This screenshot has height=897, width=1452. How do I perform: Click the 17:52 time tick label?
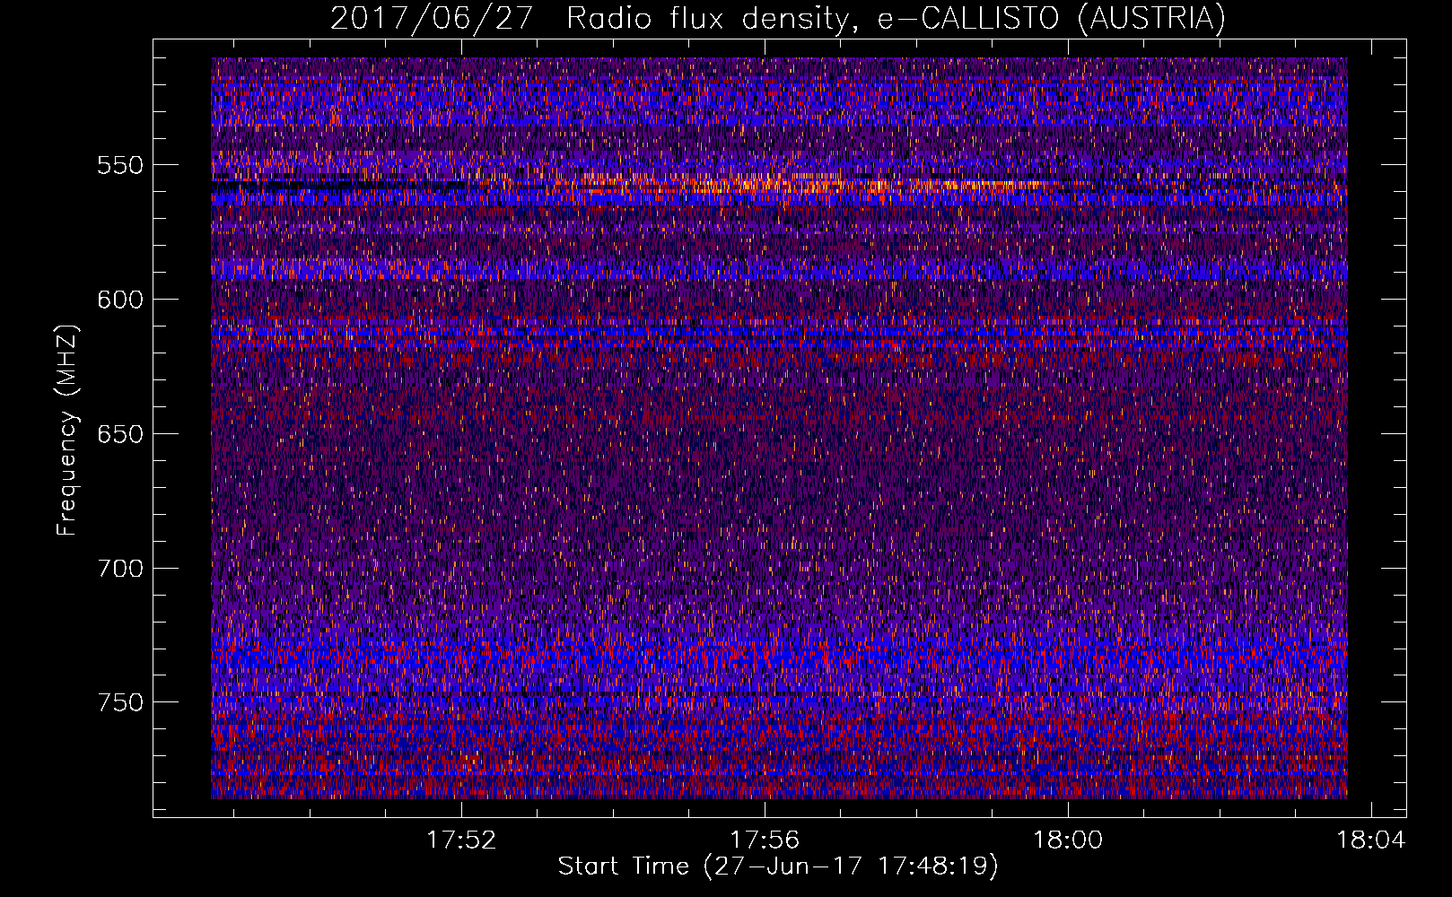coord(461,840)
